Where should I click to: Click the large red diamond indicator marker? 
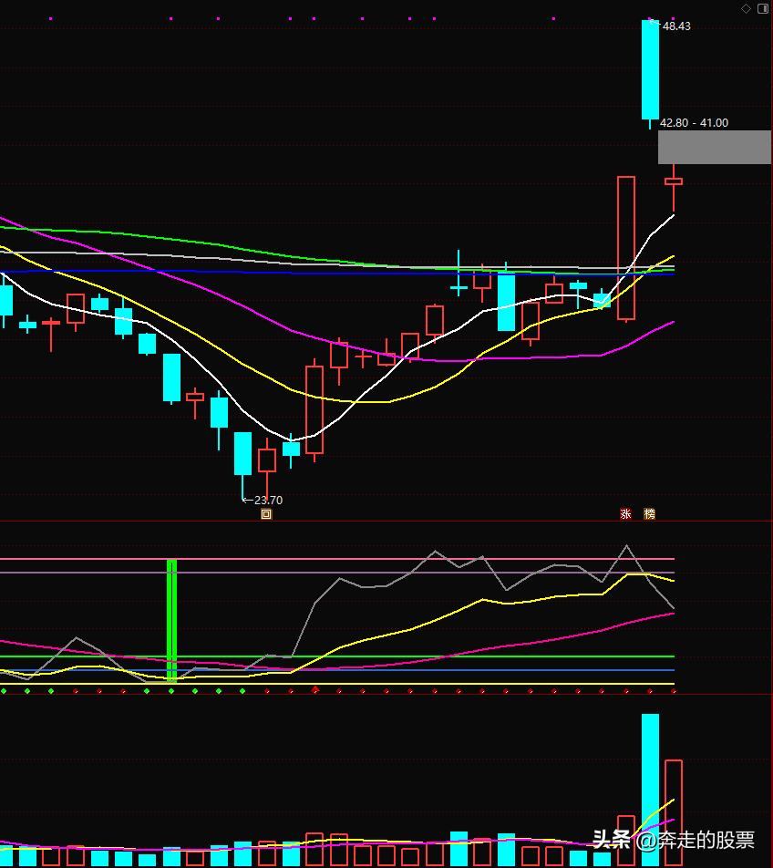coord(315,690)
